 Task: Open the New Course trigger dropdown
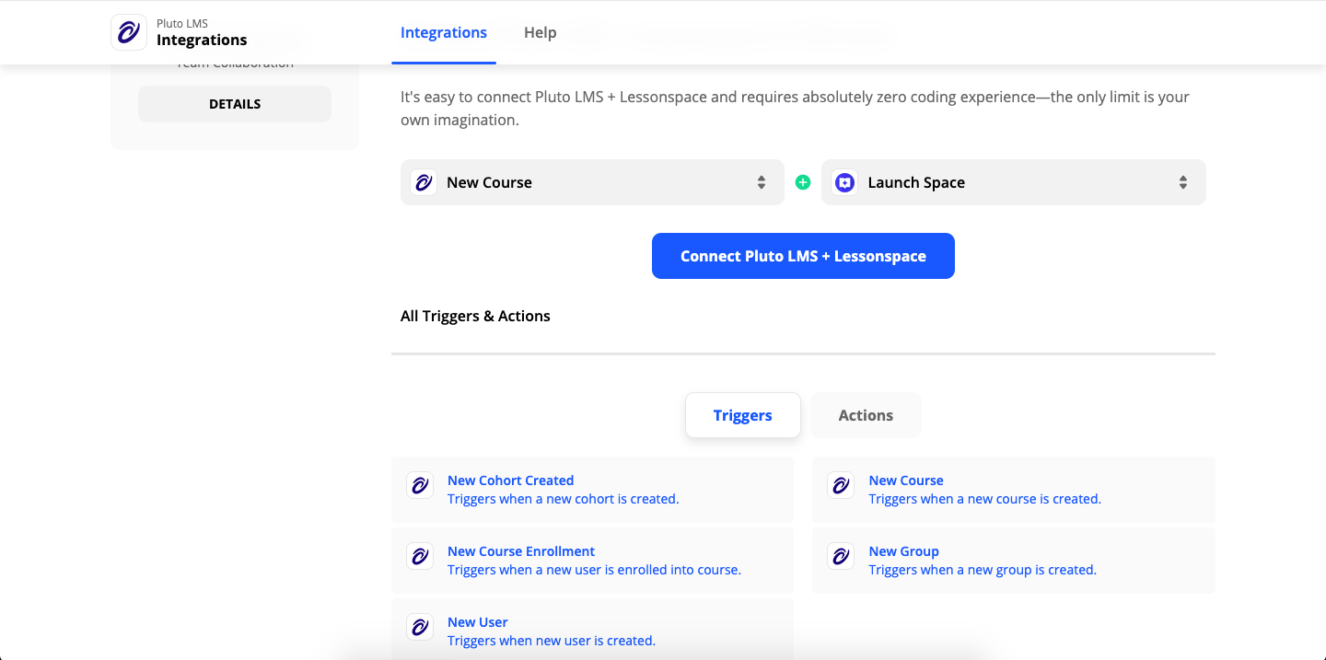(x=592, y=182)
